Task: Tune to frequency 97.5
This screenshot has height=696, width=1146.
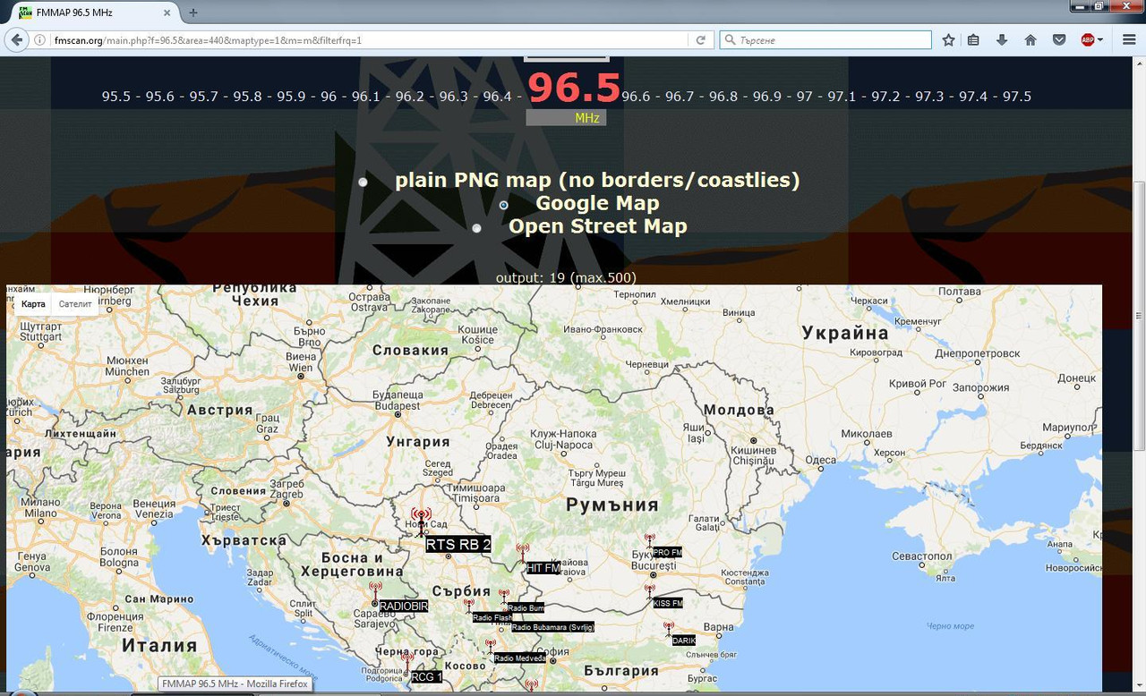Action: tap(1017, 97)
